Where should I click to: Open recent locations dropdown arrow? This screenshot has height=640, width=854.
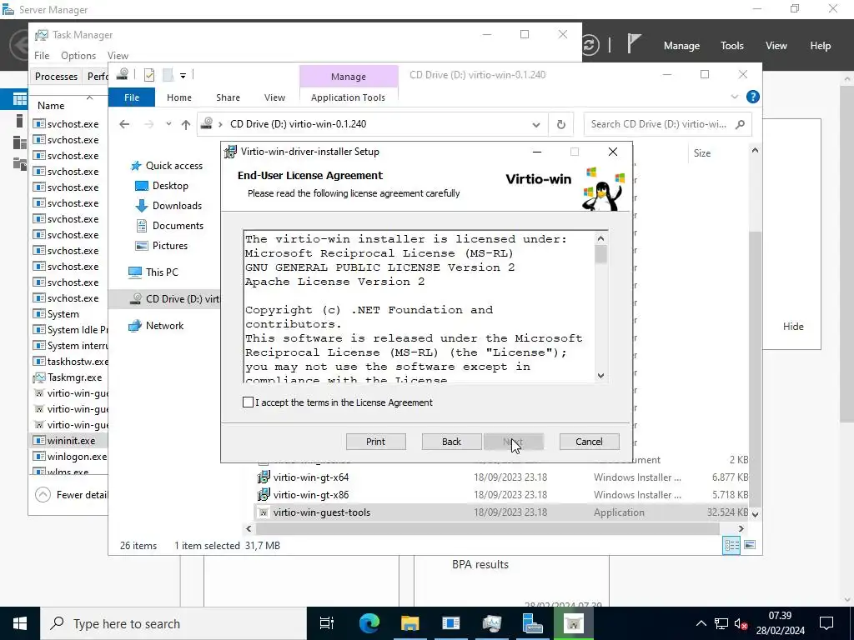(168, 124)
